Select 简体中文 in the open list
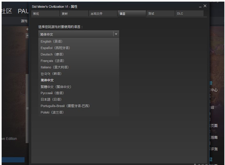225x165 pixels. (47, 80)
